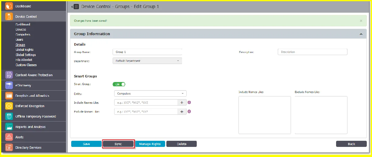Viewport: 372px width, 157px height.
Task: Click the Directory Services icon
Action: point(9,148)
